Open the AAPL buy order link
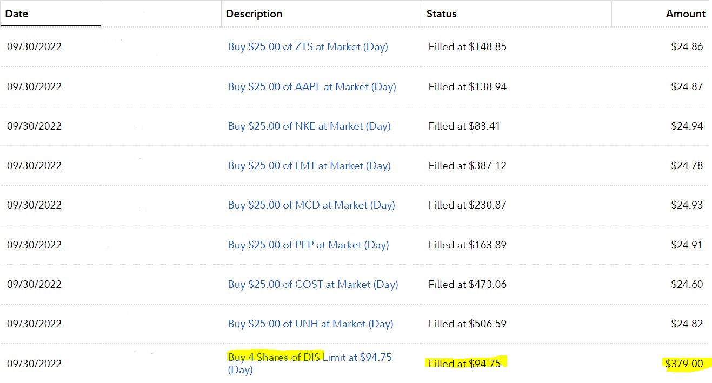The width and height of the screenshot is (712, 383). 312,86
